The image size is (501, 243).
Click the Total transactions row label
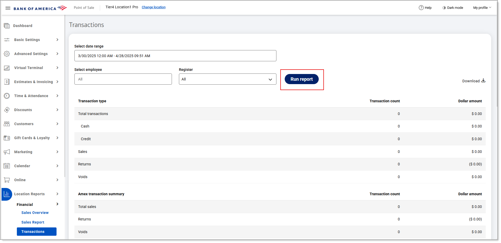(93, 114)
